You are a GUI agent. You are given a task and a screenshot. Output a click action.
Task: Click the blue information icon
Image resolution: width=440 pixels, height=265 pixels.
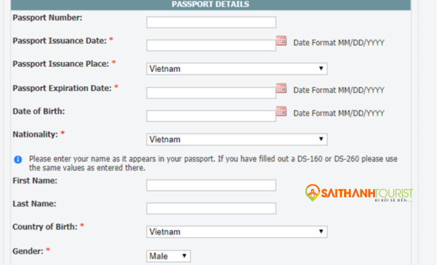18,159
